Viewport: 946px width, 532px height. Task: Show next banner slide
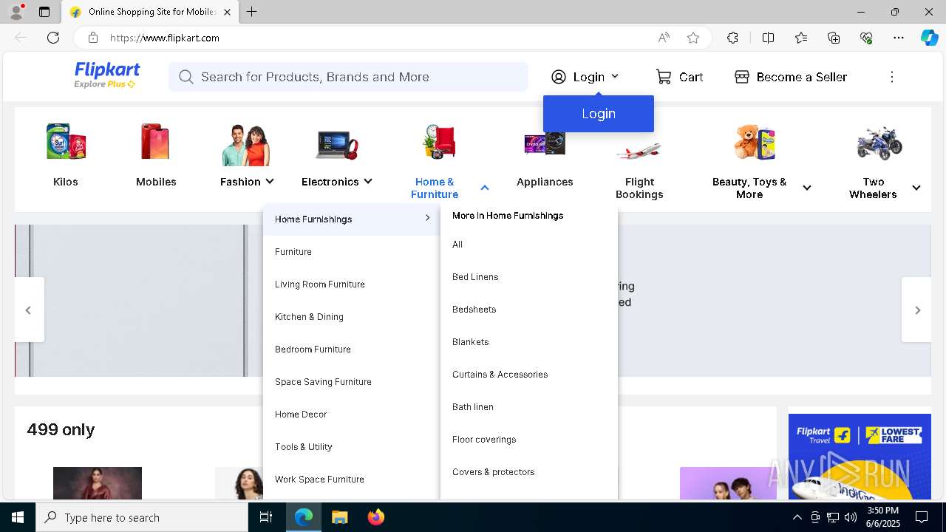[916, 310]
